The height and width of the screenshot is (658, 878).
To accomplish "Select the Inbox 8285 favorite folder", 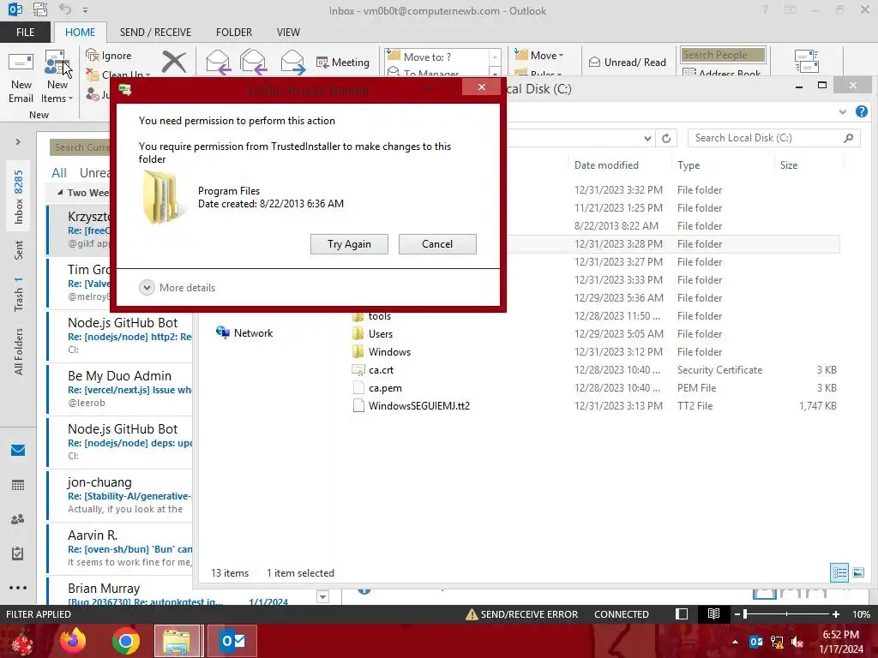I will point(19,197).
